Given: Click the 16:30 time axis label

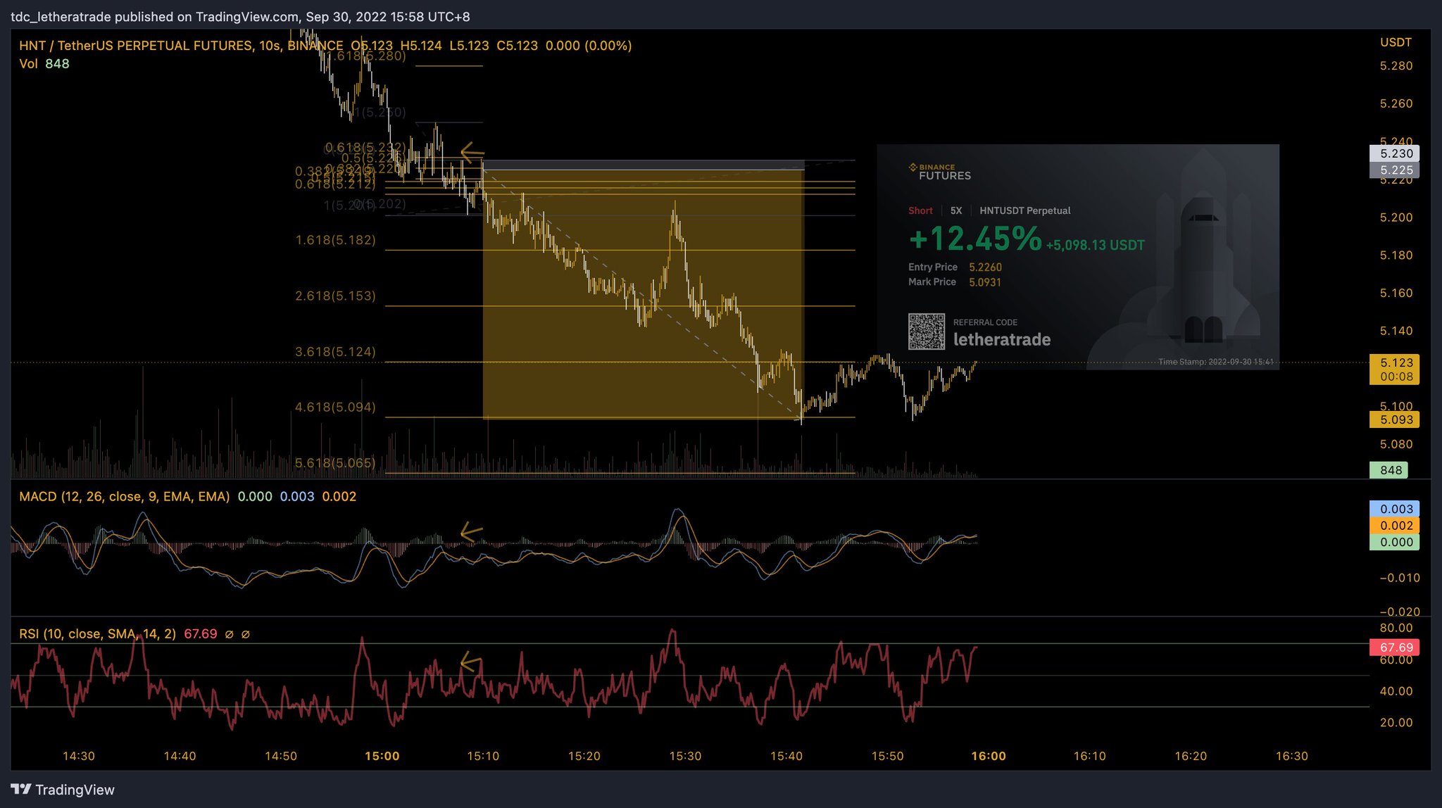Looking at the screenshot, I should coord(1292,756).
